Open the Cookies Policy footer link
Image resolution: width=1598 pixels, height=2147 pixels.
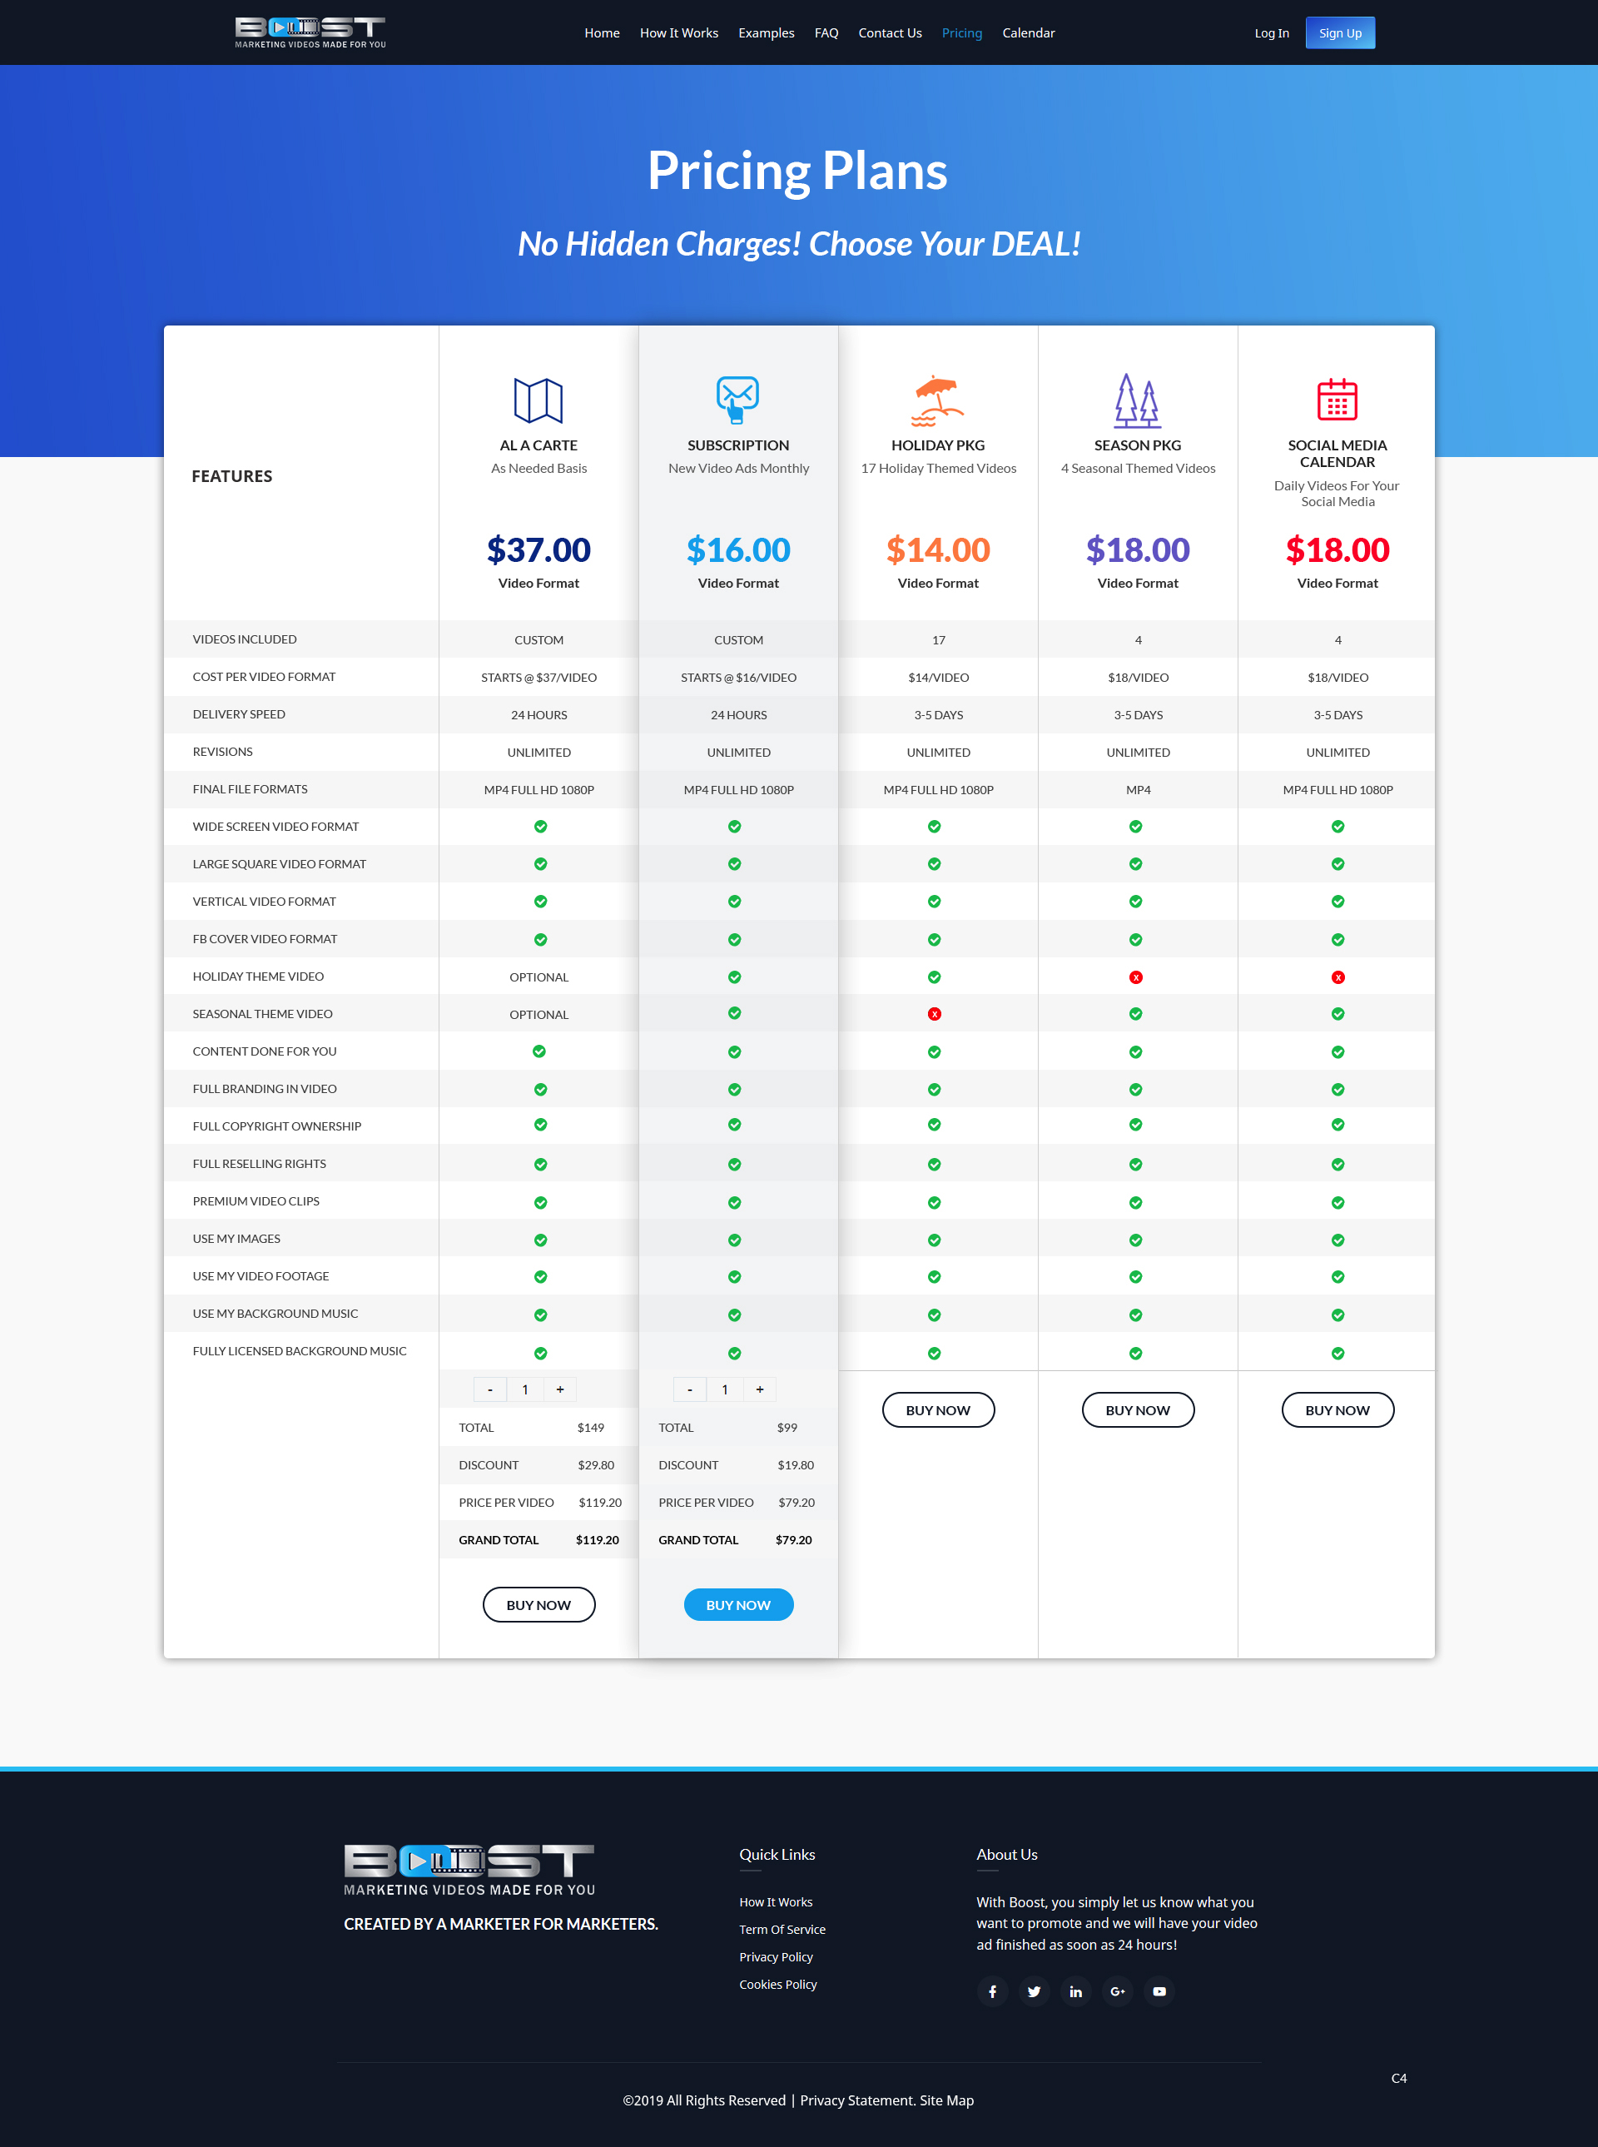(777, 1985)
